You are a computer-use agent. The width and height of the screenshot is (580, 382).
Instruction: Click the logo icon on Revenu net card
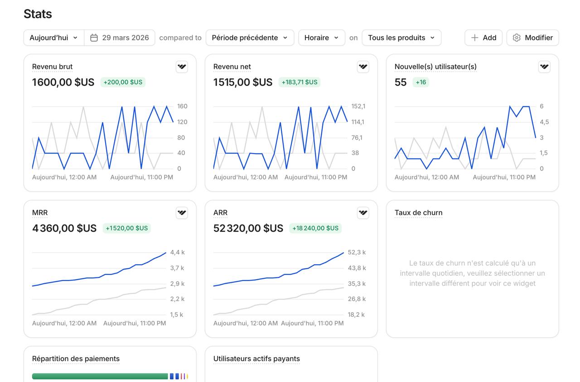(x=363, y=67)
